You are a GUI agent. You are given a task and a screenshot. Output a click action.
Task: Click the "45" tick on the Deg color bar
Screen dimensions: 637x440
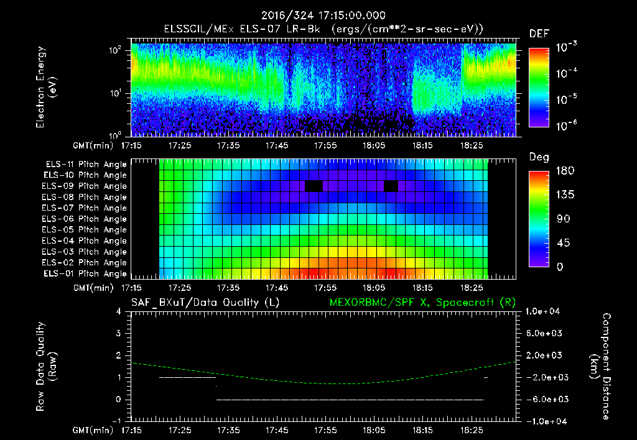[564, 243]
